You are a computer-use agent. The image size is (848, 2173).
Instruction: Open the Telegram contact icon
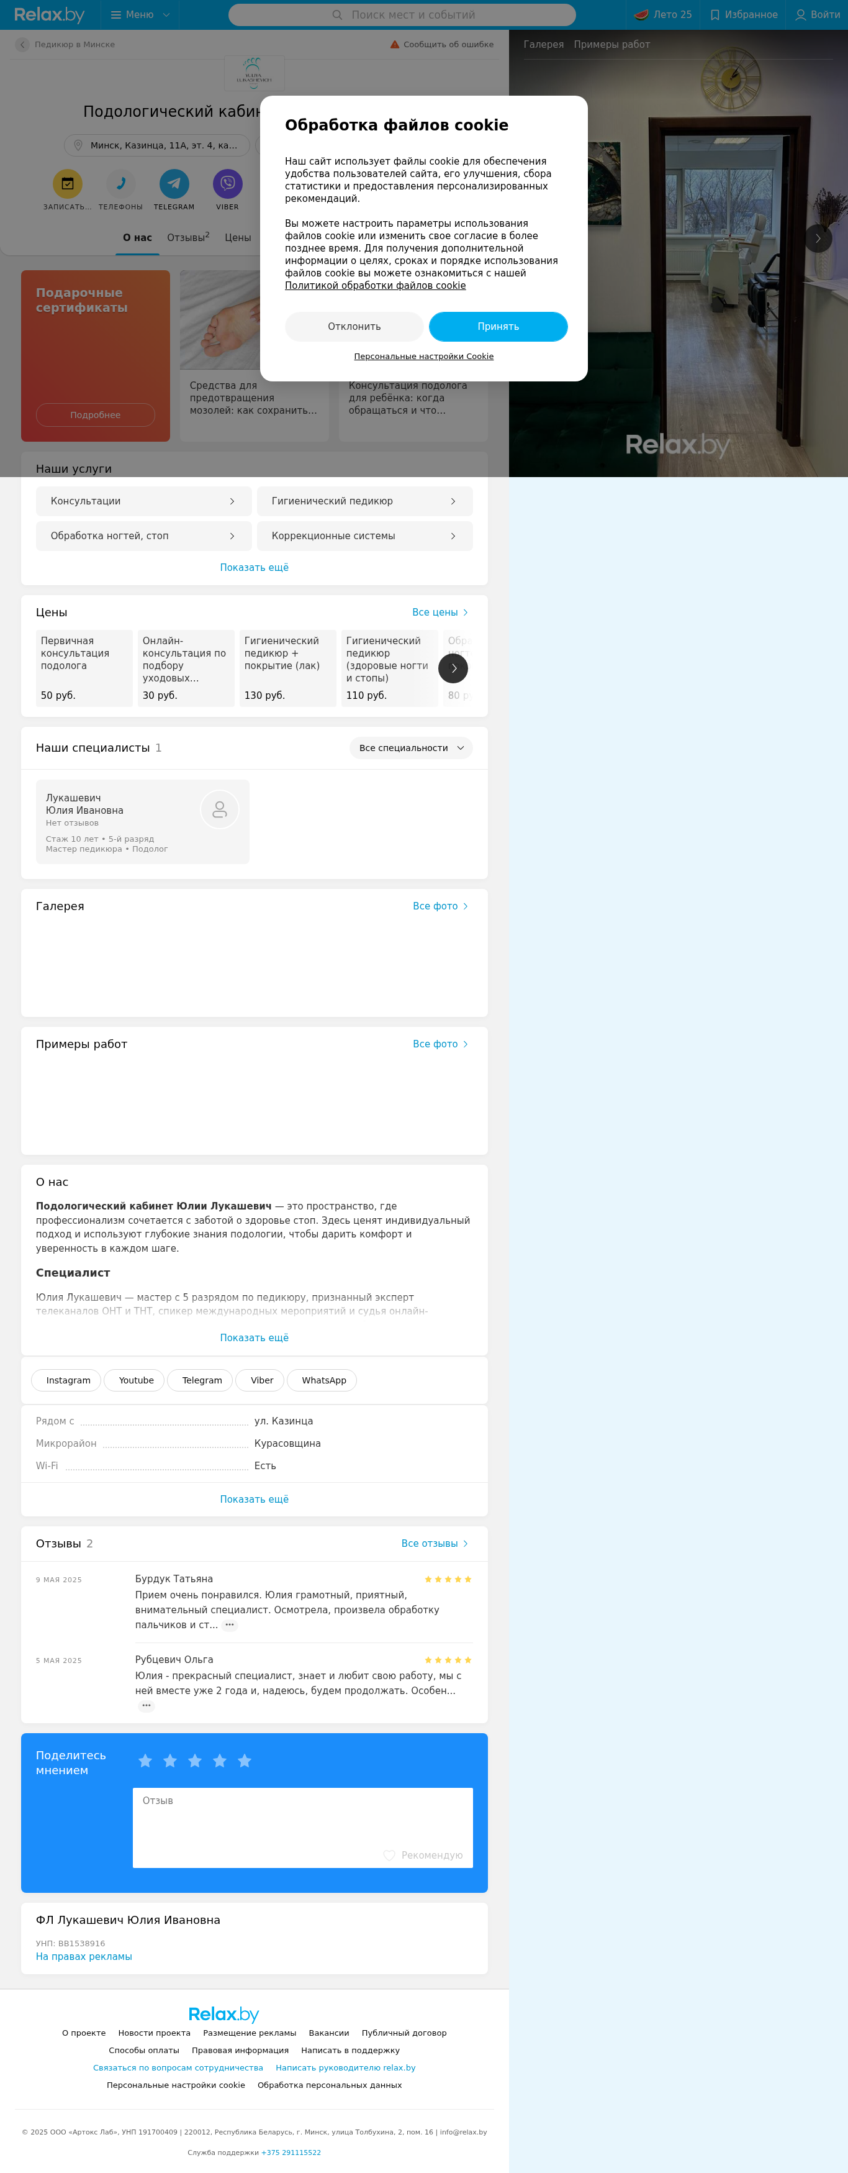[174, 184]
